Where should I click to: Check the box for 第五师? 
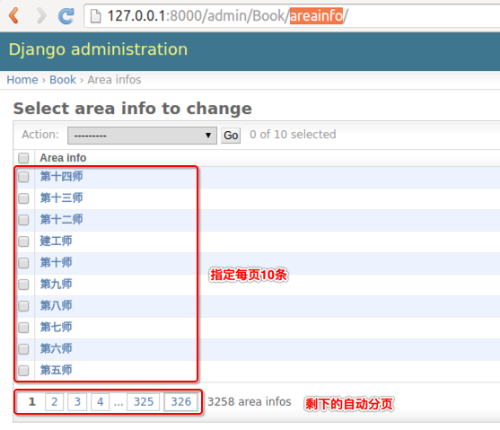(x=23, y=371)
